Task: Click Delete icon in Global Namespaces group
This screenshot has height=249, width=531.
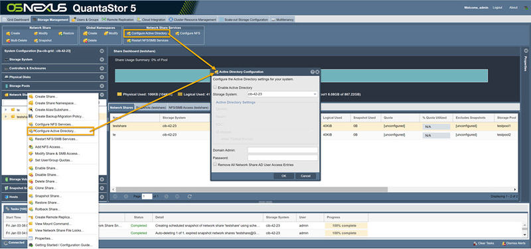Action: point(85,40)
